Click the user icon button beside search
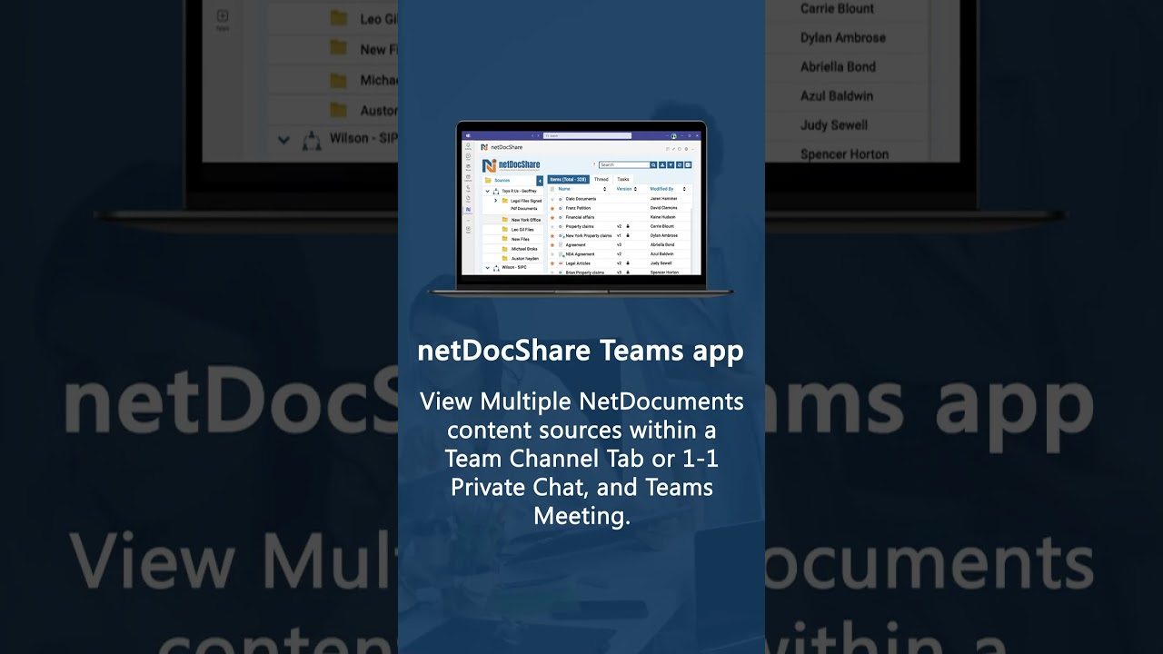The width and height of the screenshot is (1163, 654). click(661, 165)
